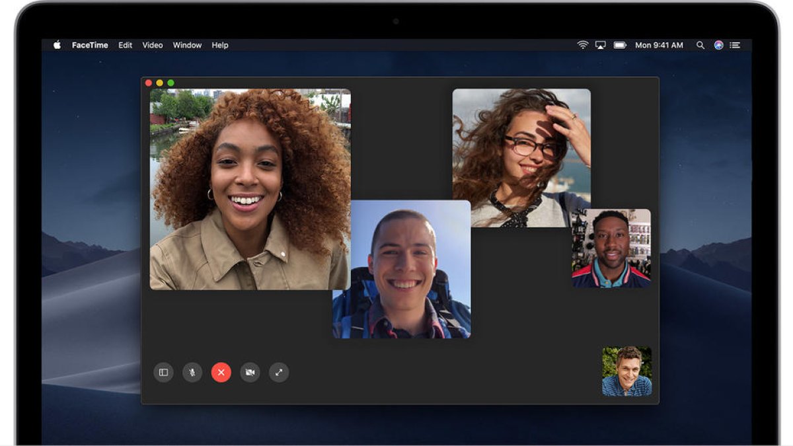Turn off the camera video
Viewport: 793px width, 446px height.
(250, 372)
